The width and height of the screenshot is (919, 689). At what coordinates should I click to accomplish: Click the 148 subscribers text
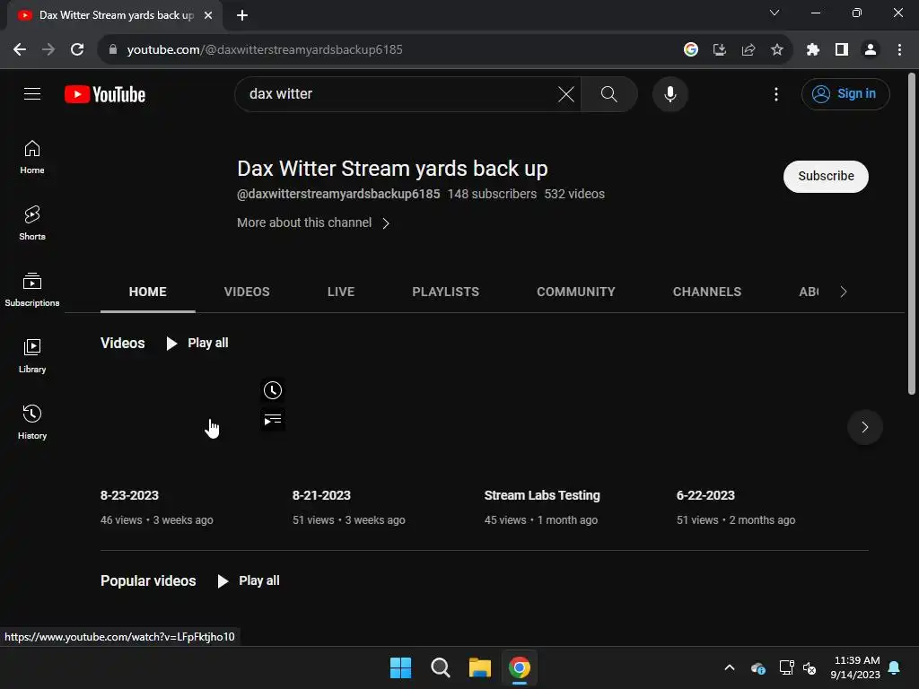click(x=493, y=194)
